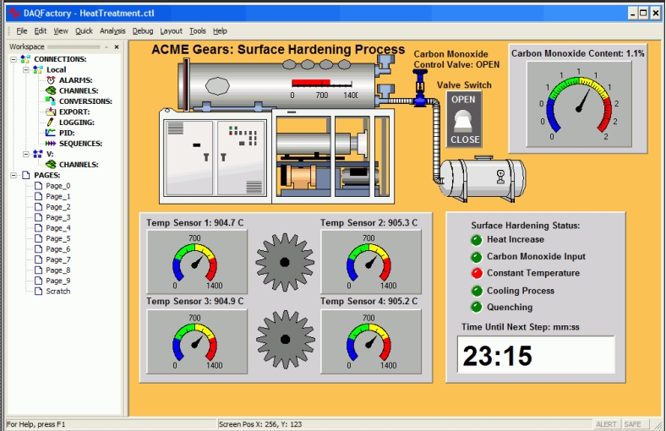Click the carbon monoxide storage tank graphic
This screenshot has height=431, width=666.
(x=482, y=178)
